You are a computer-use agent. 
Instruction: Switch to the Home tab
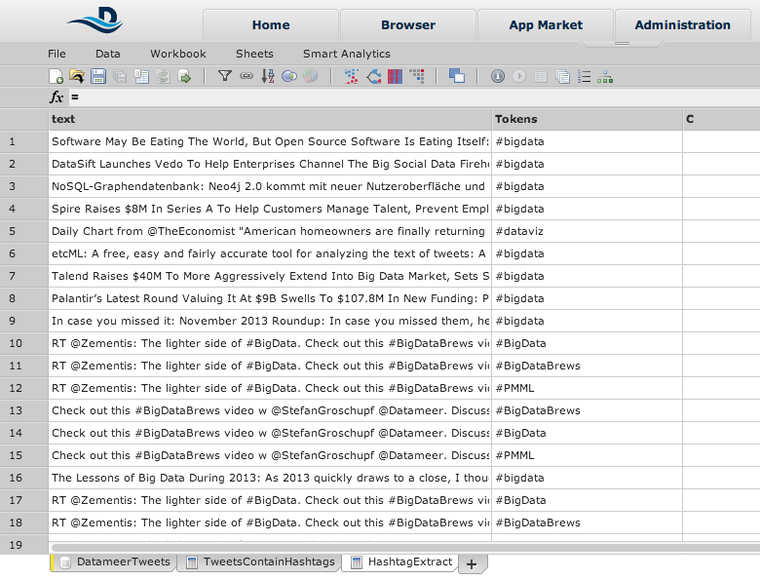271,25
